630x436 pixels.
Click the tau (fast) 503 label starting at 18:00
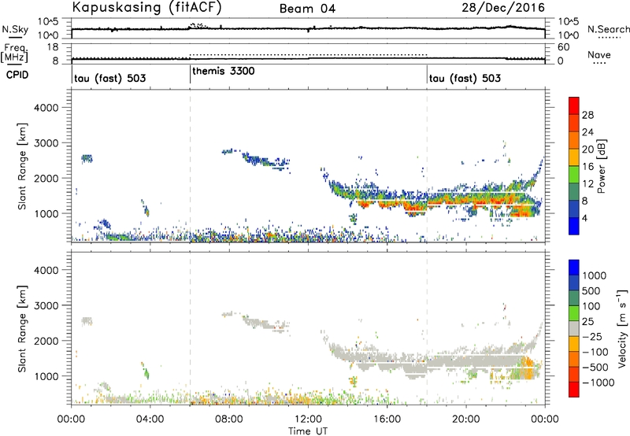[x=465, y=78]
